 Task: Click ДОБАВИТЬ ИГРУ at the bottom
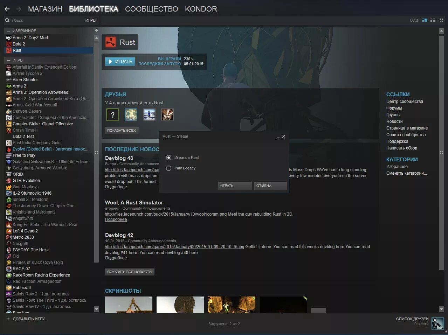[30, 319]
